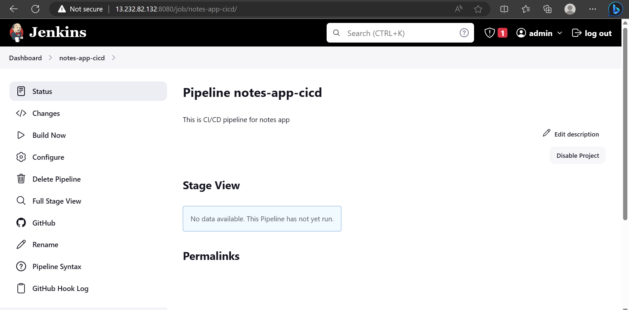Expand the breadcrumb chevron after notes-app-cicd
The image size is (629, 310).
pos(114,58)
